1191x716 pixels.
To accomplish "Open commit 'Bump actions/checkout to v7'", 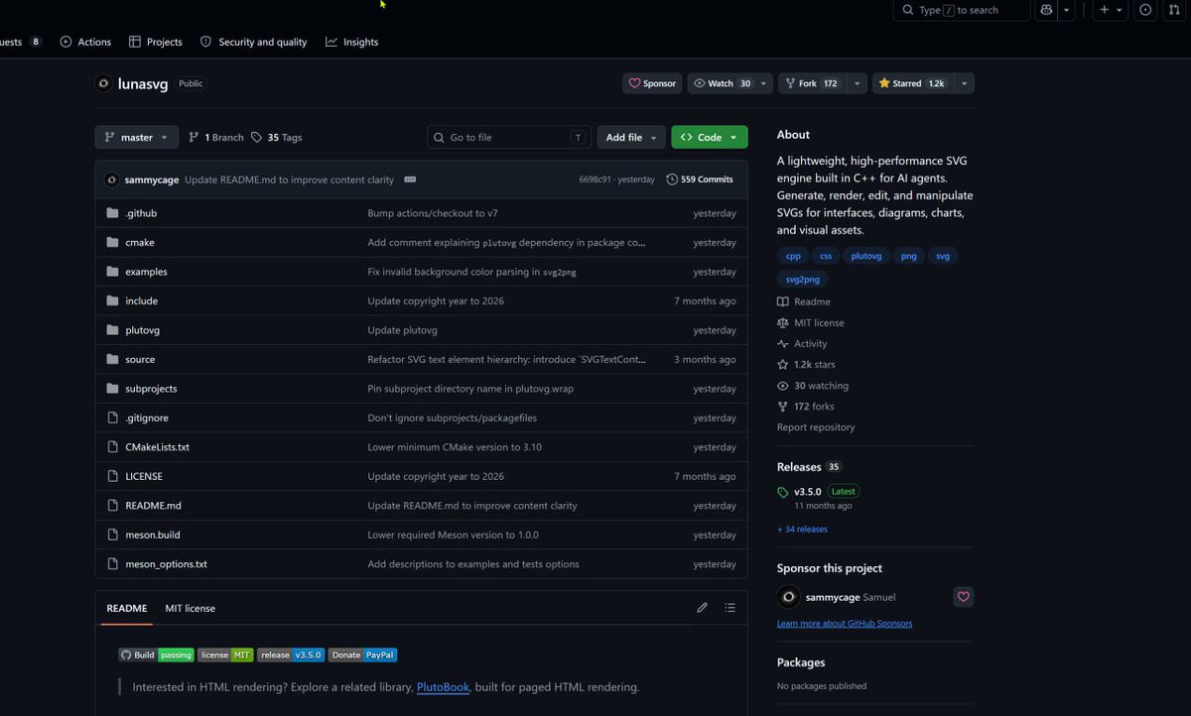I will pyautogui.click(x=433, y=213).
